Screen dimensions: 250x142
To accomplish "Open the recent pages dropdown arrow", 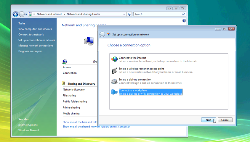I will pos(26,14).
